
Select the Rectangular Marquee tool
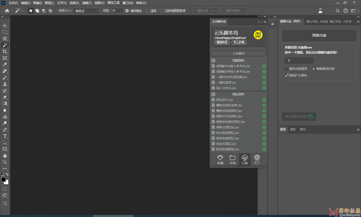click(x=5, y=32)
